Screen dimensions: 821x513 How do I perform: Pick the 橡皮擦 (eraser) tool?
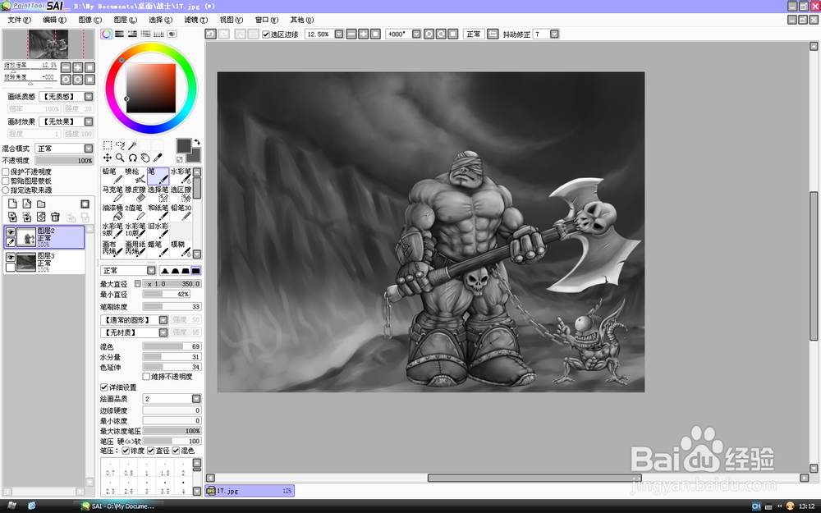[135, 195]
